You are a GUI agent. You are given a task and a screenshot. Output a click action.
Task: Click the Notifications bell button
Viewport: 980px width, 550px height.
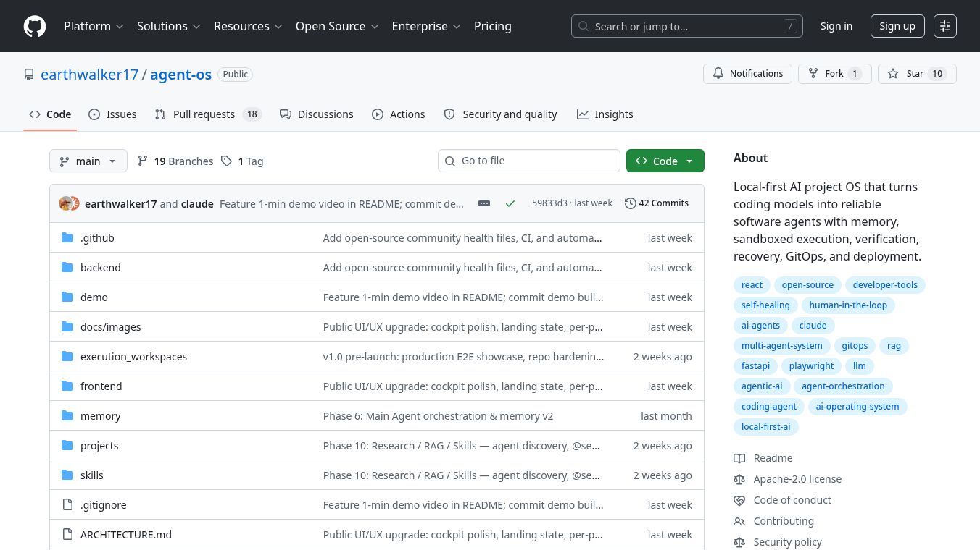pyautogui.click(x=747, y=74)
